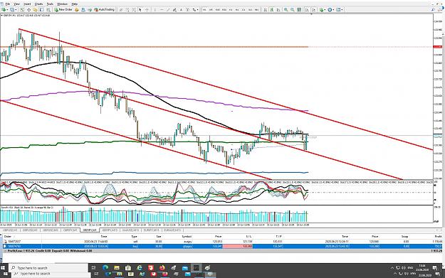Image resolution: width=445 pixels, height=278 pixels.
Task: Switch chart to Line Chart style
Action: pos(278,10)
